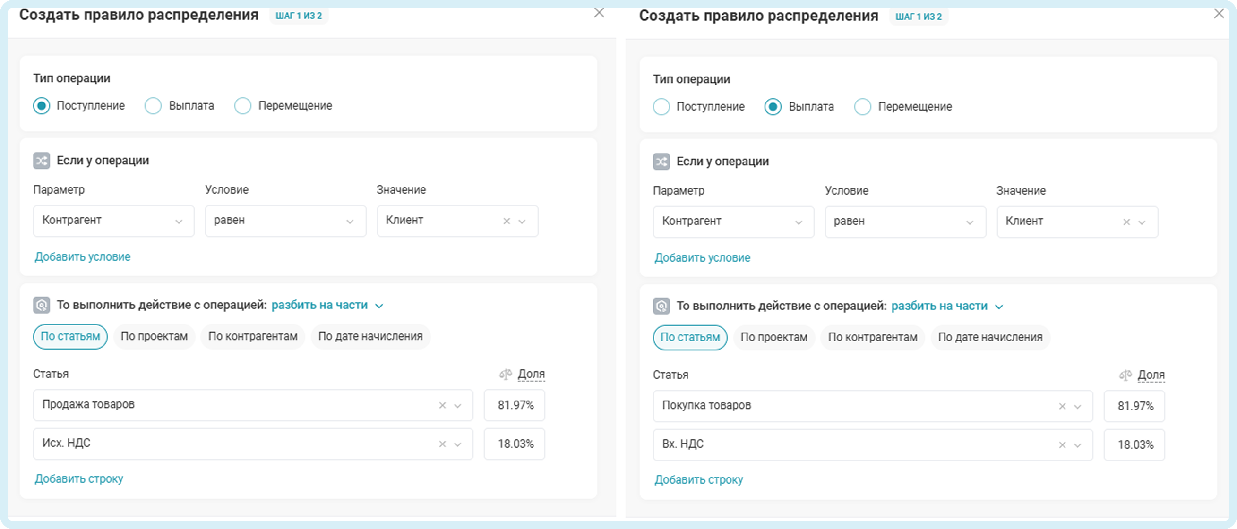Switch to 'По дате начисления' tab, right form
The width and height of the screenshot is (1237, 529).
pyautogui.click(x=990, y=337)
